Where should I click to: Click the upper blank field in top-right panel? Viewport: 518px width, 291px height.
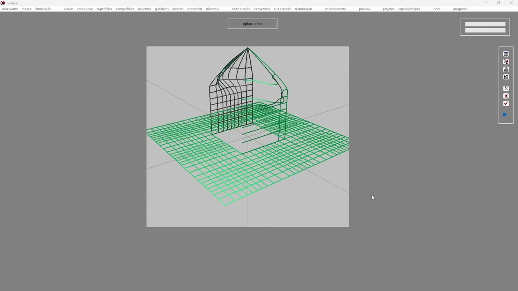click(485, 24)
